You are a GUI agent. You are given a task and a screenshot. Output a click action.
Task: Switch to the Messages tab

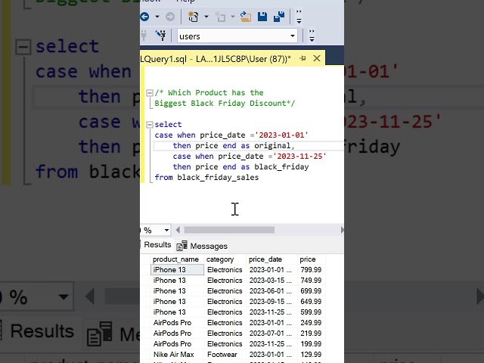tap(203, 246)
